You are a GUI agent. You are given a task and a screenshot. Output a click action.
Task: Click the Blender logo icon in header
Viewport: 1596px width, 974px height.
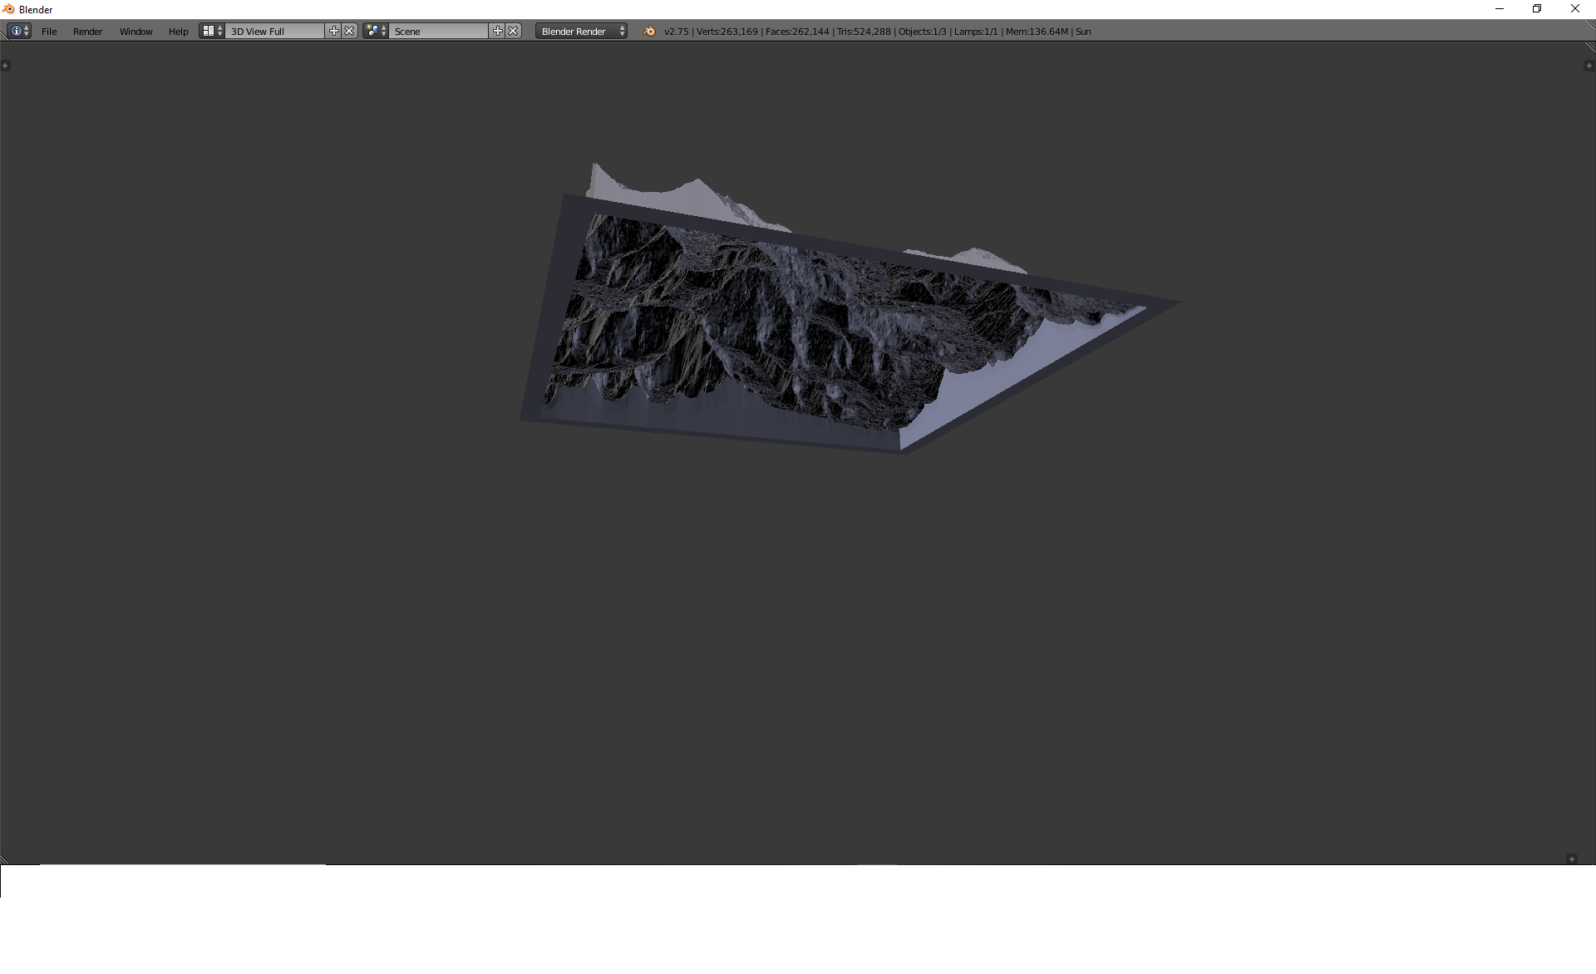[x=649, y=31]
